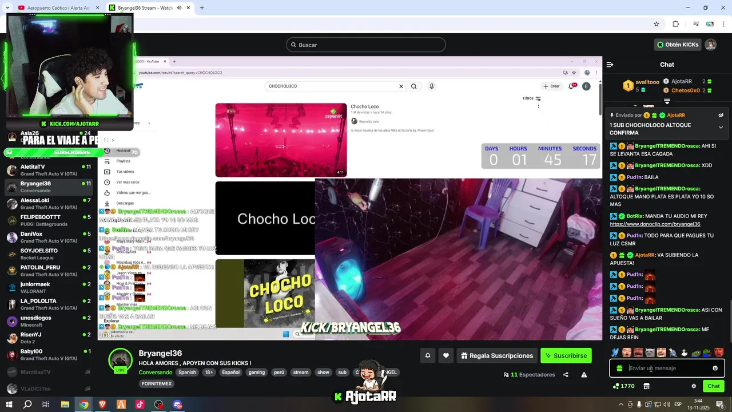The image size is (732, 412).
Task: Toggle stream notifications with the bell icon
Action: coord(427,355)
